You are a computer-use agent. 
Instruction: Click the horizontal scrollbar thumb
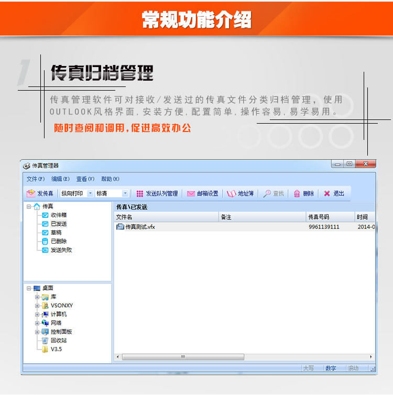(183, 357)
